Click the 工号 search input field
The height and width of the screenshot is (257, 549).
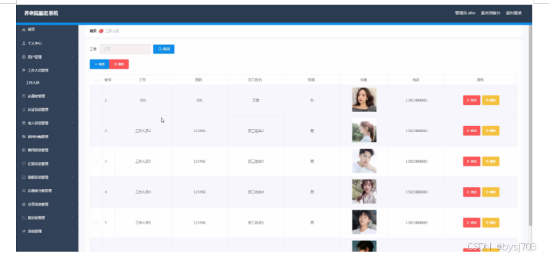(125, 49)
